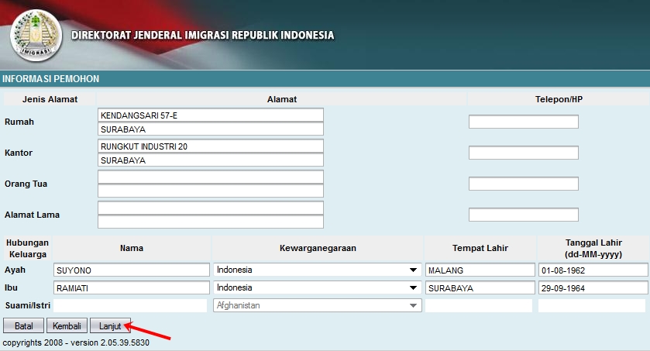
Task: Click the Lanjut button
Action: 110,325
